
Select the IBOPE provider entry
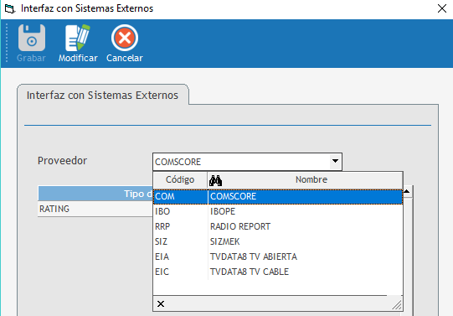[278, 211]
